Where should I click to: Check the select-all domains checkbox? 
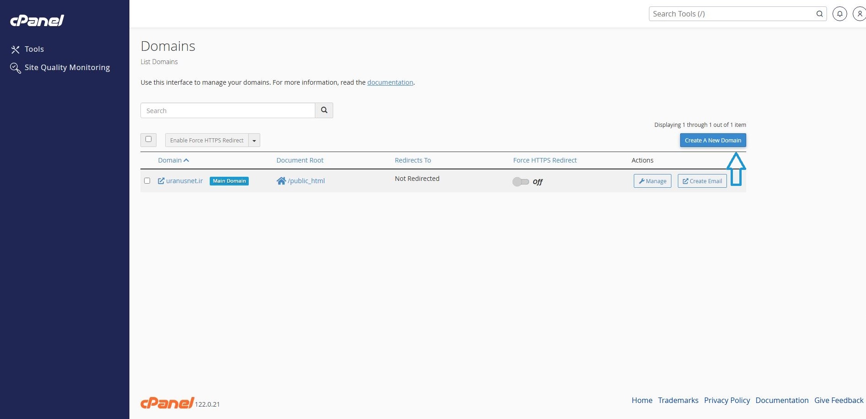pyautogui.click(x=148, y=139)
